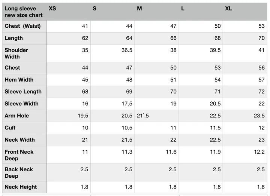Click the Sleeve Width L value 20.5

[215, 104]
